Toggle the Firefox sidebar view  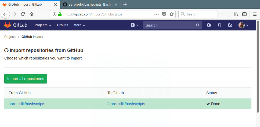(244, 14)
